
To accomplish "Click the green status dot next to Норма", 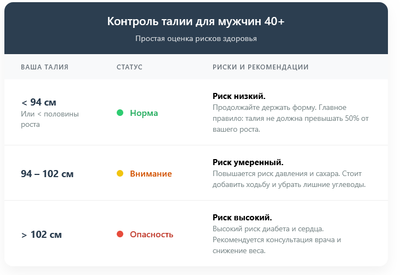I will coord(120,113).
